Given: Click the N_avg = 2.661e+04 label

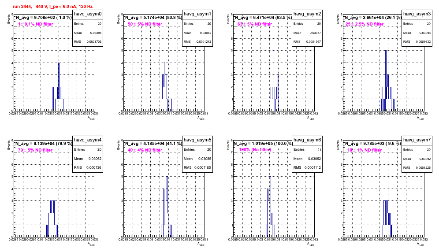Looking at the screenshot, I should 372,17.
